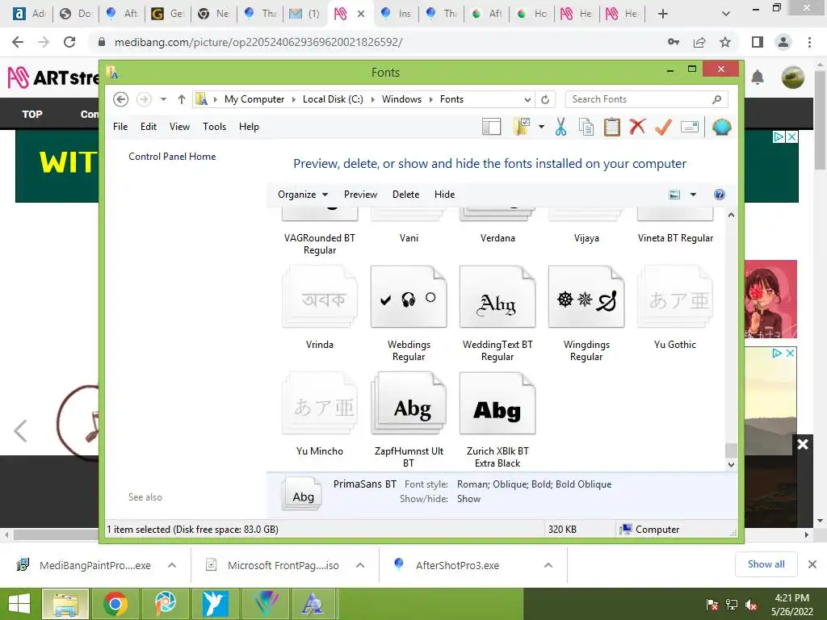Click the VAGRounded BT Regular label
The image size is (827, 620).
320,244
